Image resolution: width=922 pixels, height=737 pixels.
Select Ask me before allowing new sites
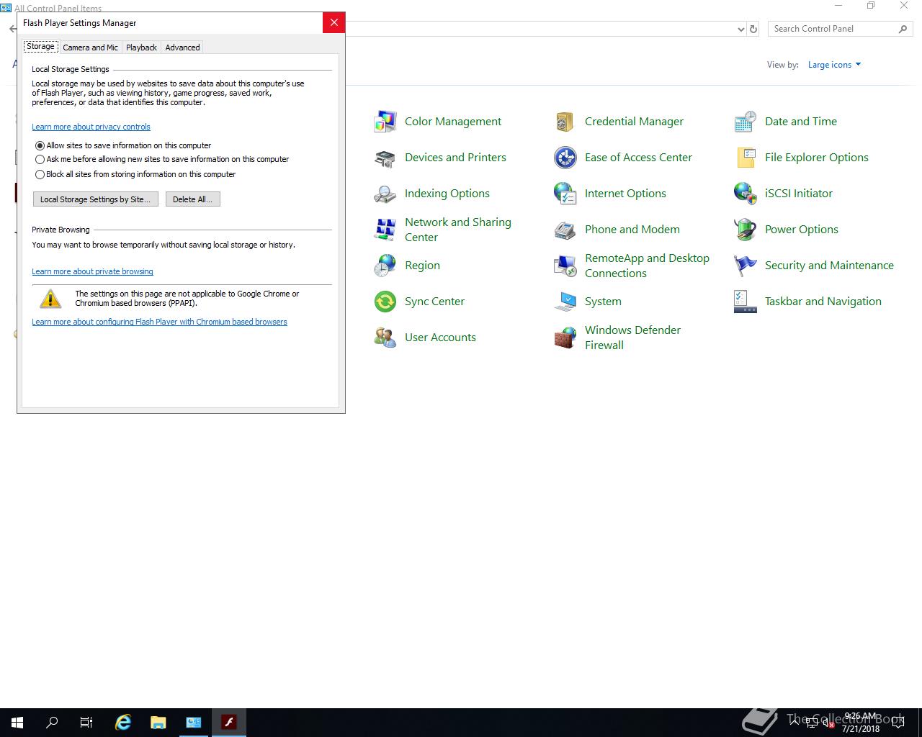click(40, 159)
